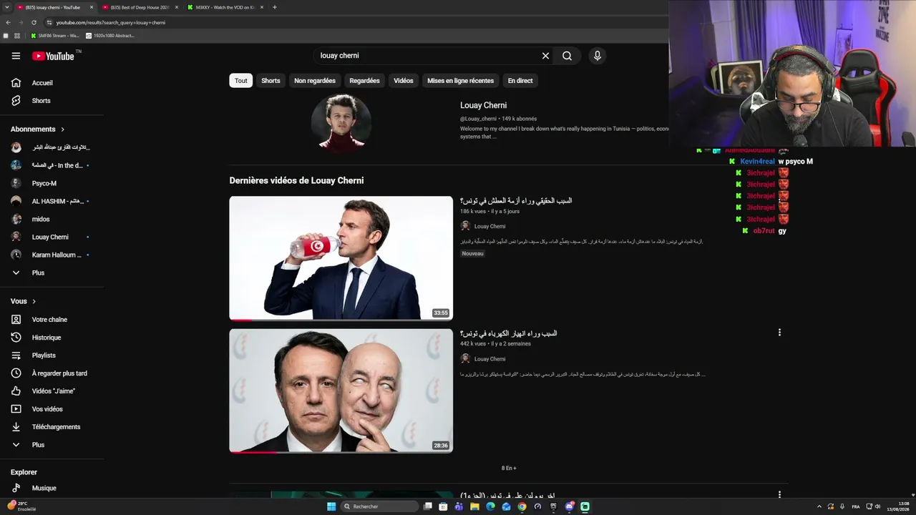Open the YouTube guide hamburger menu

[16, 56]
